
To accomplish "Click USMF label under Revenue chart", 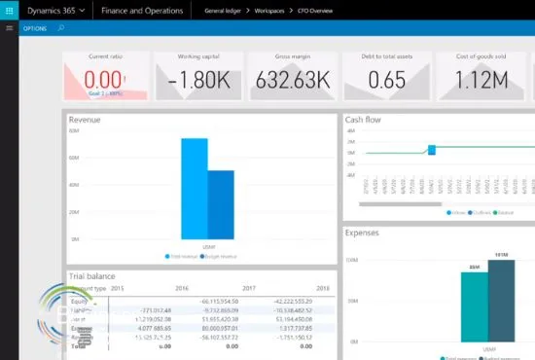I will (209, 247).
